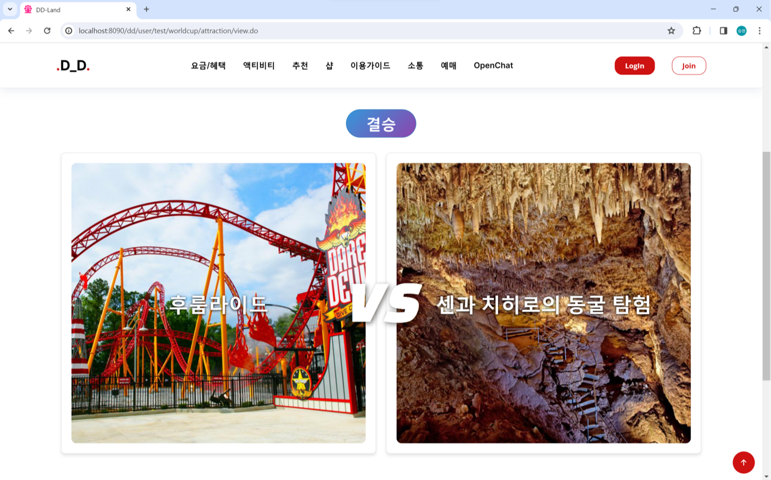Screen dimensions: 771x480
Task: Close the DD-Land tab
Action: pyautogui.click(x=128, y=9)
